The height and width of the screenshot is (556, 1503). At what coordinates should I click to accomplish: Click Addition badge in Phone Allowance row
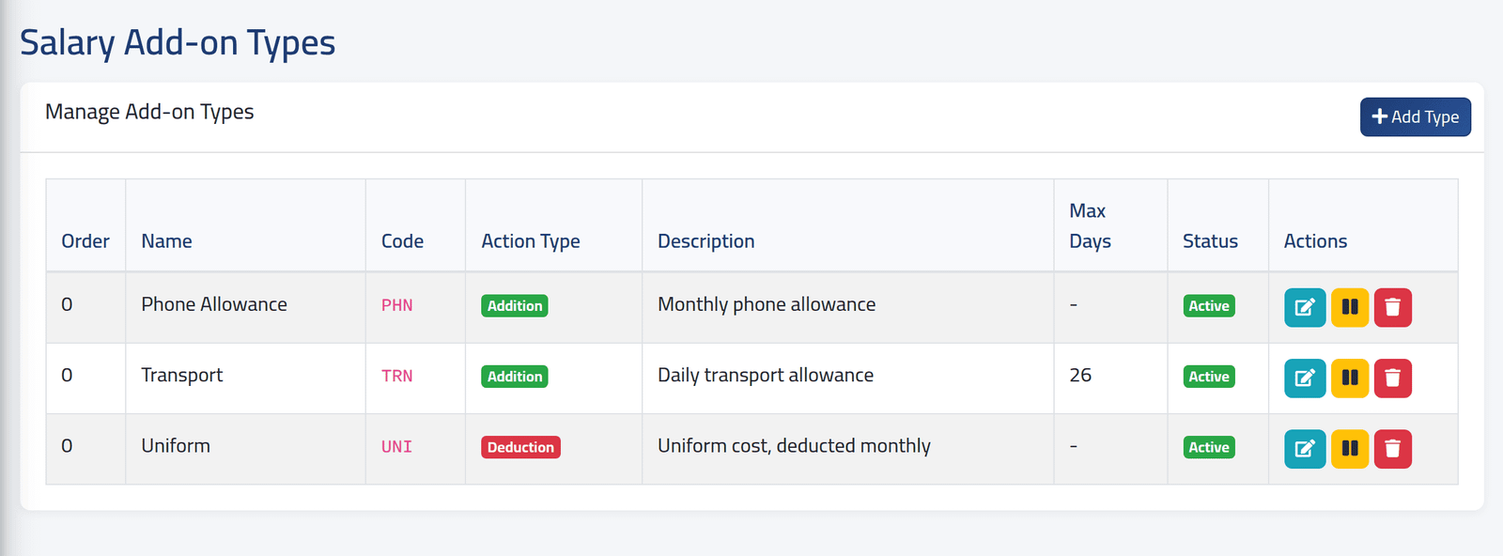tap(515, 305)
